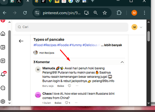This screenshot has height=112, width=155.
Task: Install app icon in address bar
Action: (86, 13)
